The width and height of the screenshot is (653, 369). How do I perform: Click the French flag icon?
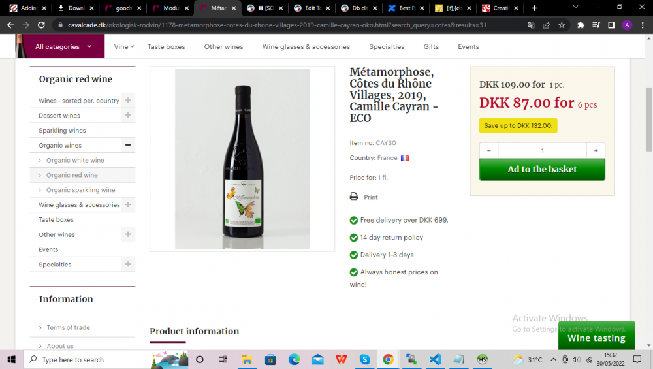[405, 158]
